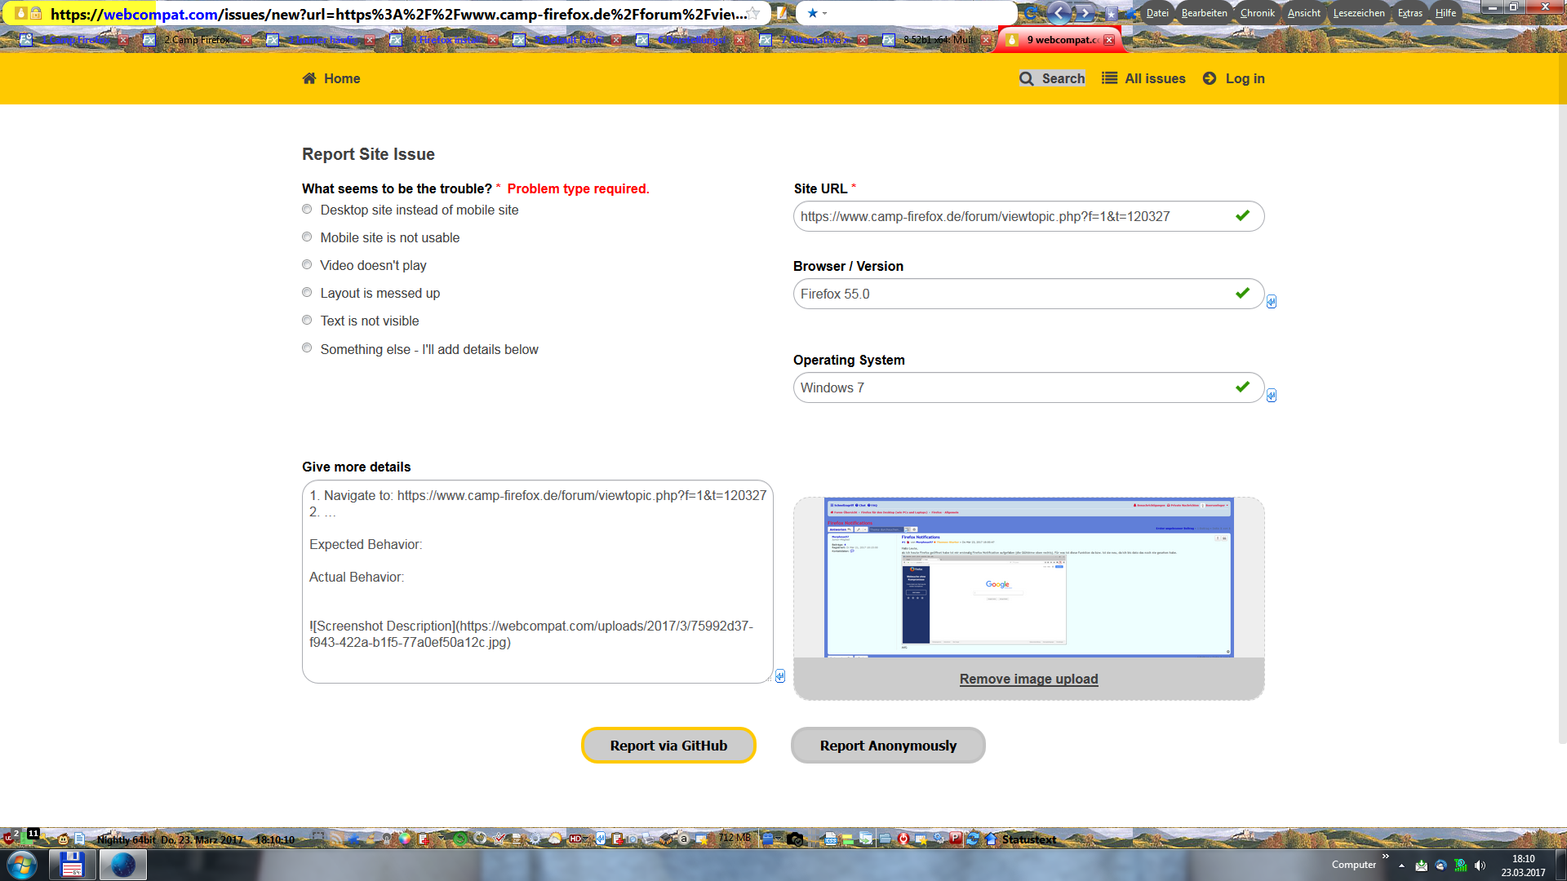Click the Remove image upload link

coord(1028,679)
